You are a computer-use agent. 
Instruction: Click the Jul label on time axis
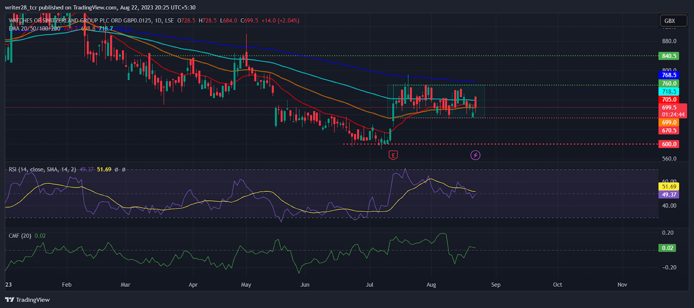(370, 285)
